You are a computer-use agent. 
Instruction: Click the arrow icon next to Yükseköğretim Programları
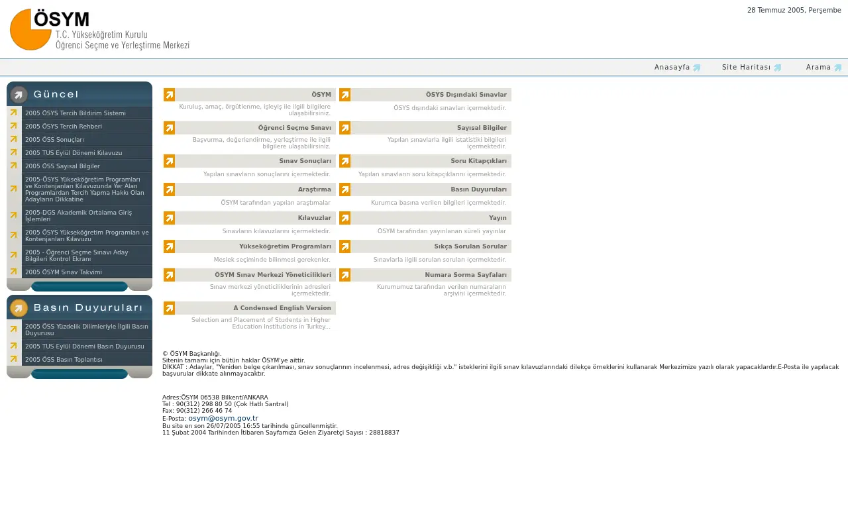tap(170, 246)
